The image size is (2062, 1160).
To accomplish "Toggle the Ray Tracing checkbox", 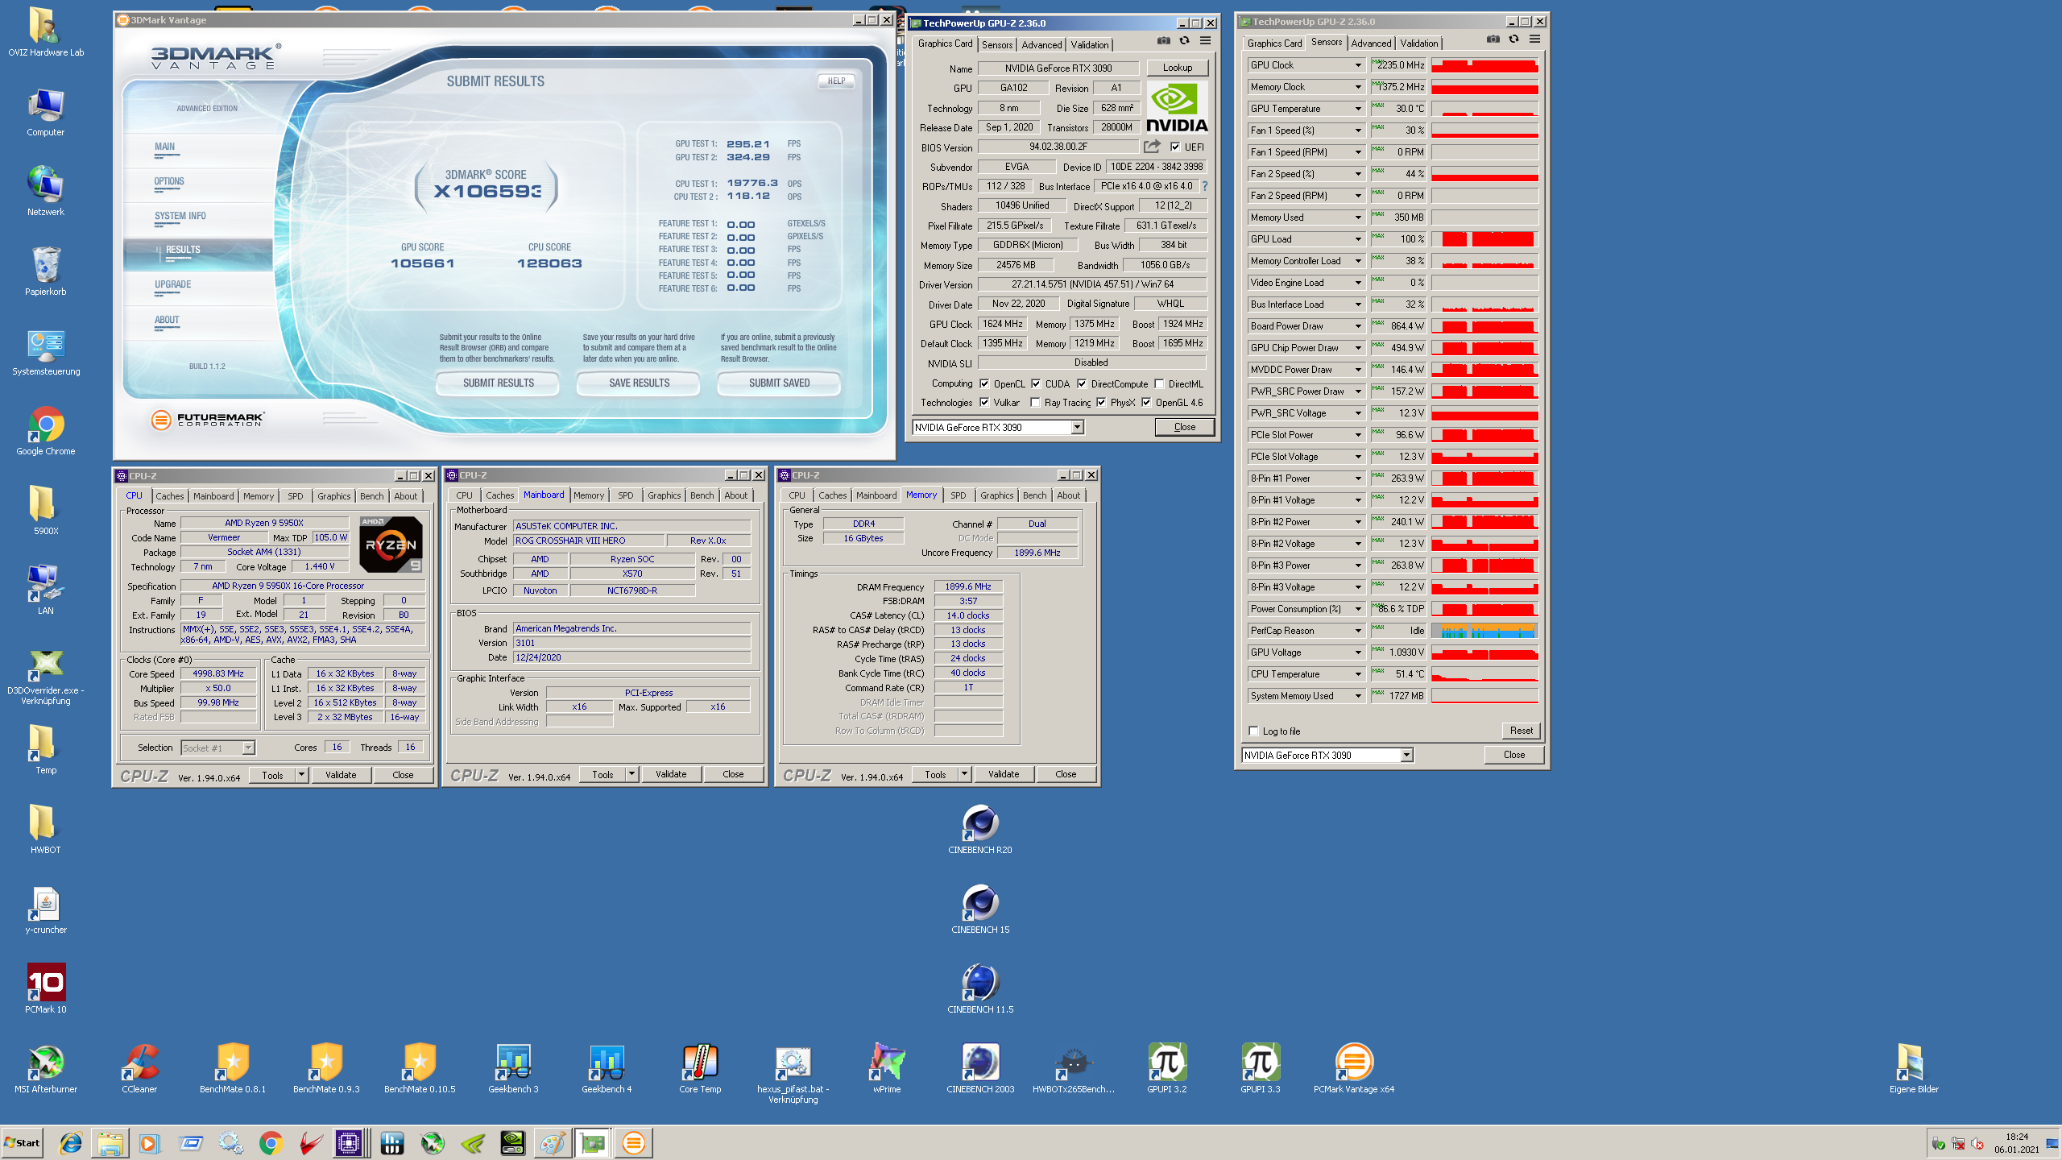I will pyautogui.click(x=1035, y=403).
